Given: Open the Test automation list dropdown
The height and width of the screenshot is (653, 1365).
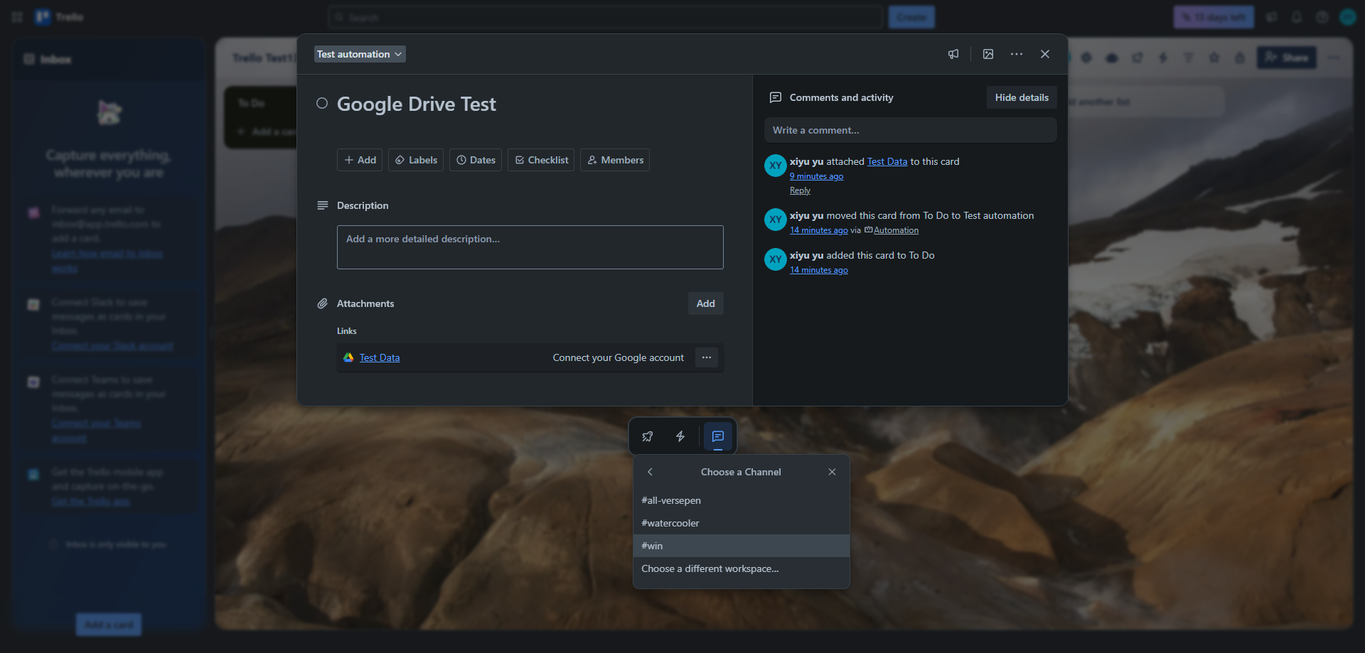Looking at the screenshot, I should [x=360, y=54].
